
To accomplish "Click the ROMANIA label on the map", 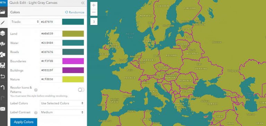I will click(185, 81).
